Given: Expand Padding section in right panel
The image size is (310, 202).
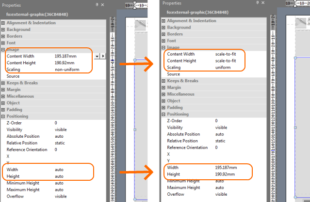Looking at the screenshot, I should click(x=163, y=107).
